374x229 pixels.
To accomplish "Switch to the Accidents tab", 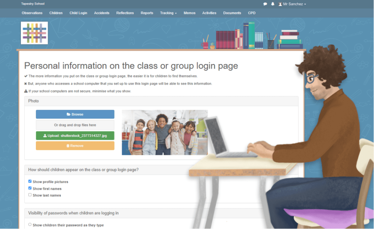I will click(x=102, y=13).
